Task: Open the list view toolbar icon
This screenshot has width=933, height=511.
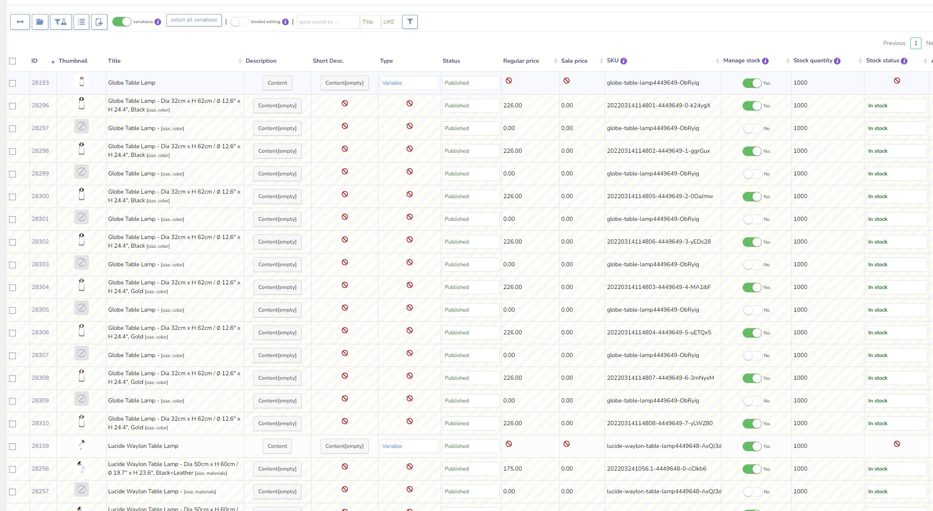Action: (x=81, y=22)
